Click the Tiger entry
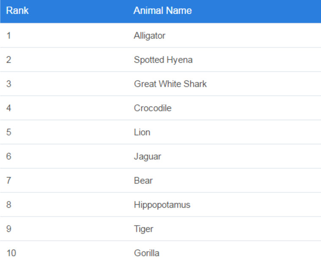This screenshot has width=321, height=264. (144, 229)
